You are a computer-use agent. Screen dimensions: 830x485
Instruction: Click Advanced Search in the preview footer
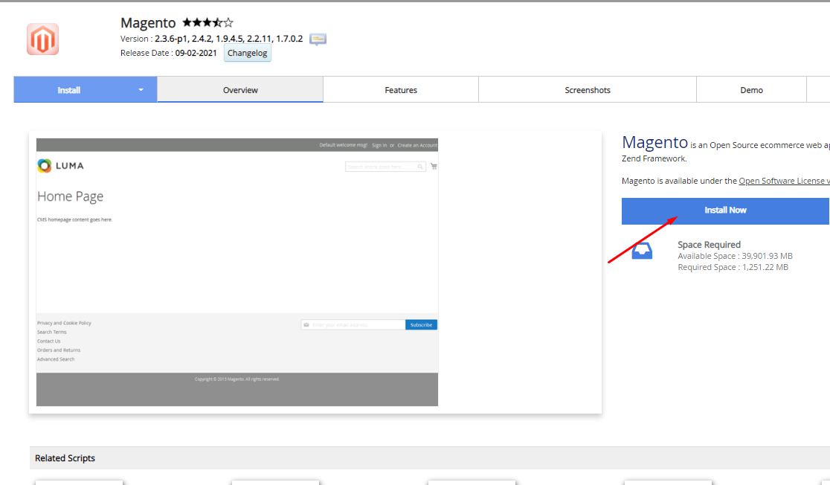[x=56, y=359]
